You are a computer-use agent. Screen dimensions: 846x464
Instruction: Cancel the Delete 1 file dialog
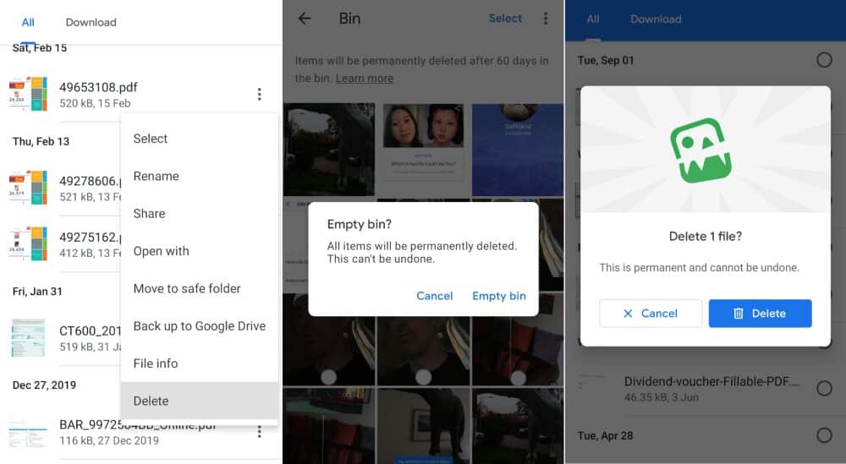pyautogui.click(x=651, y=313)
